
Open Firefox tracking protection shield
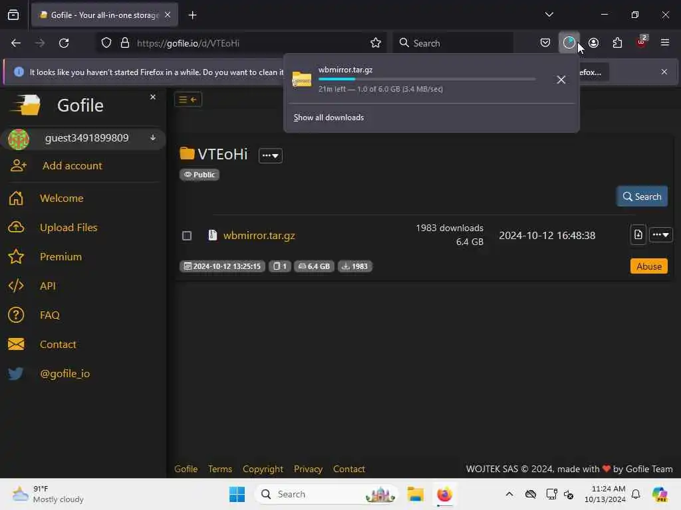(106, 43)
